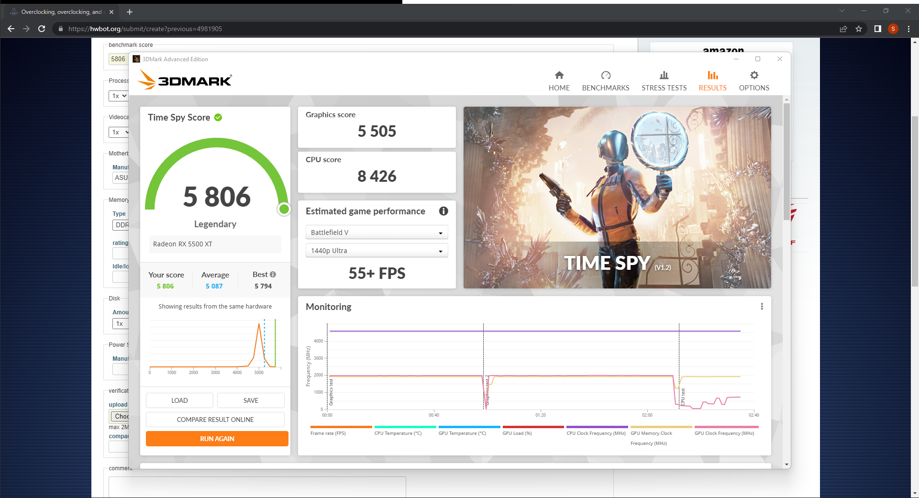Click COMPARE RESULT ONLINE button
The width and height of the screenshot is (919, 498).
(x=215, y=420)
